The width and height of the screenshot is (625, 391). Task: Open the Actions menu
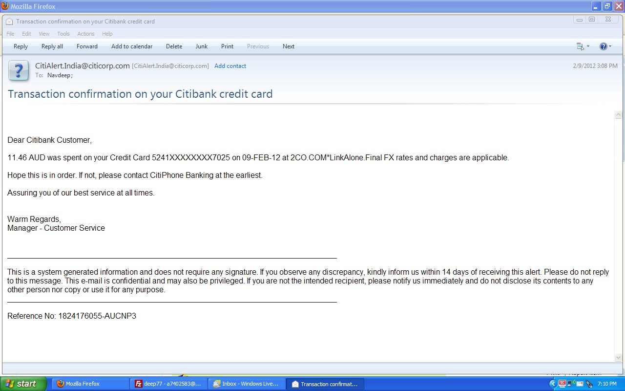tap(86, 34)
